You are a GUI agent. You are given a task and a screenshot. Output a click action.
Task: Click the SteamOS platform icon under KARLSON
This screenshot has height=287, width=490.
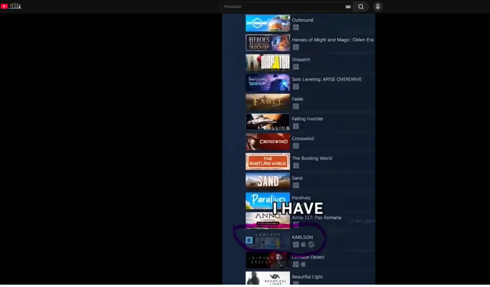coord(311,244)
